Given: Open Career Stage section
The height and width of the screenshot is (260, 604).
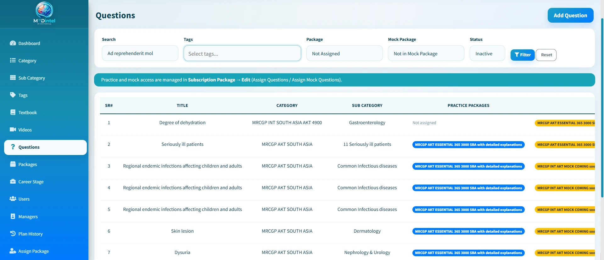Looking at the screenshot, I should pos(45,182).
